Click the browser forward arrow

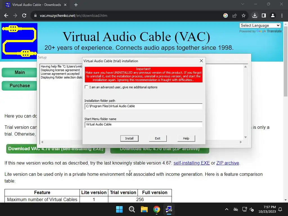[x=15, y=16]
